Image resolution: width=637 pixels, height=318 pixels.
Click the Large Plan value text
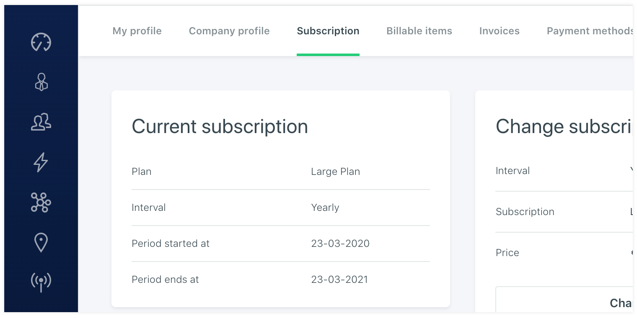(335, 172)
